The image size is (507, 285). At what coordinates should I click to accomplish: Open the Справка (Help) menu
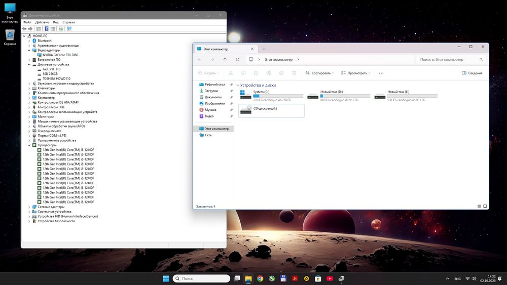pyautogui.click(x=68, y=22)
